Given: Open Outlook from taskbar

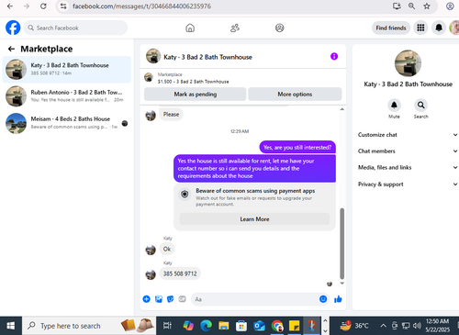Looking at the screenshot, I should click(259, 326).
